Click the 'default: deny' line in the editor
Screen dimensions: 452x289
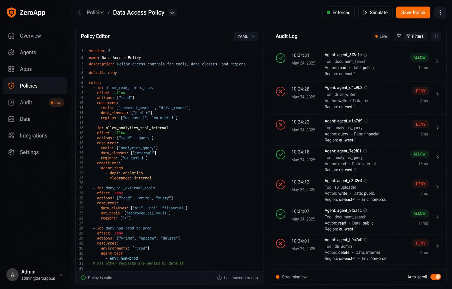click(103, 73)
